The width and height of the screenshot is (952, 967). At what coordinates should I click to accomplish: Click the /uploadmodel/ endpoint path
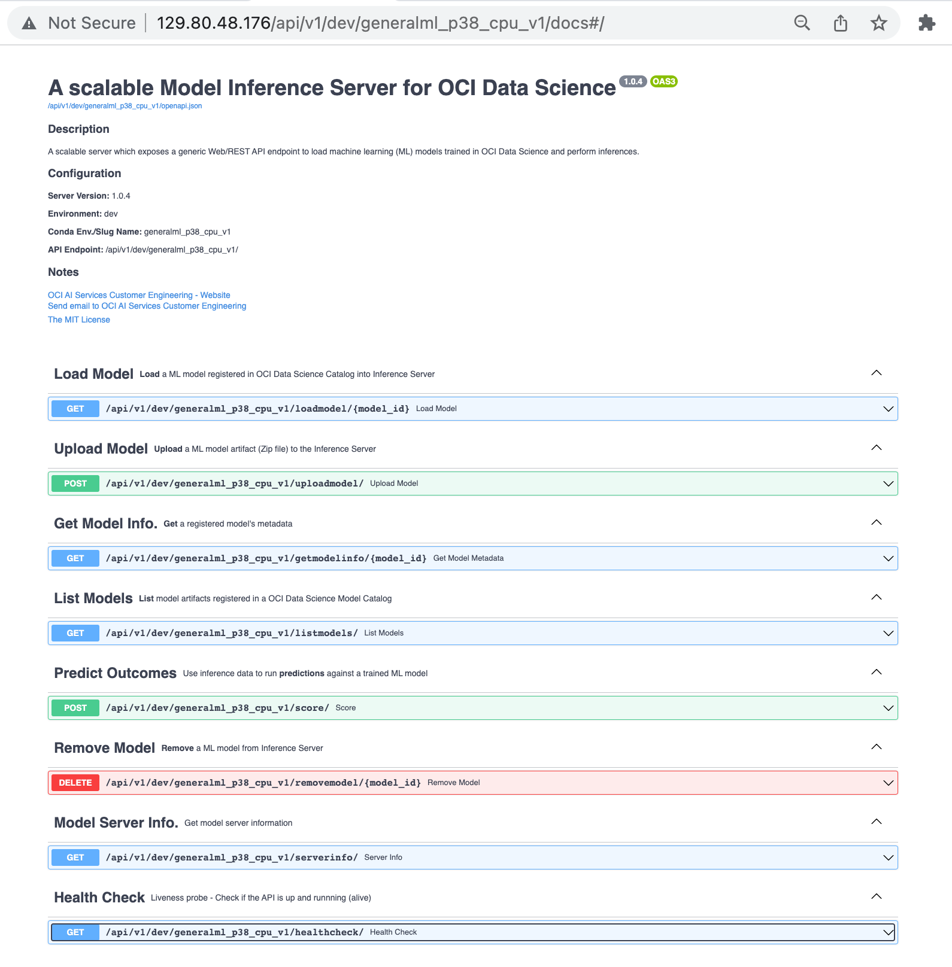pos(235,483)
